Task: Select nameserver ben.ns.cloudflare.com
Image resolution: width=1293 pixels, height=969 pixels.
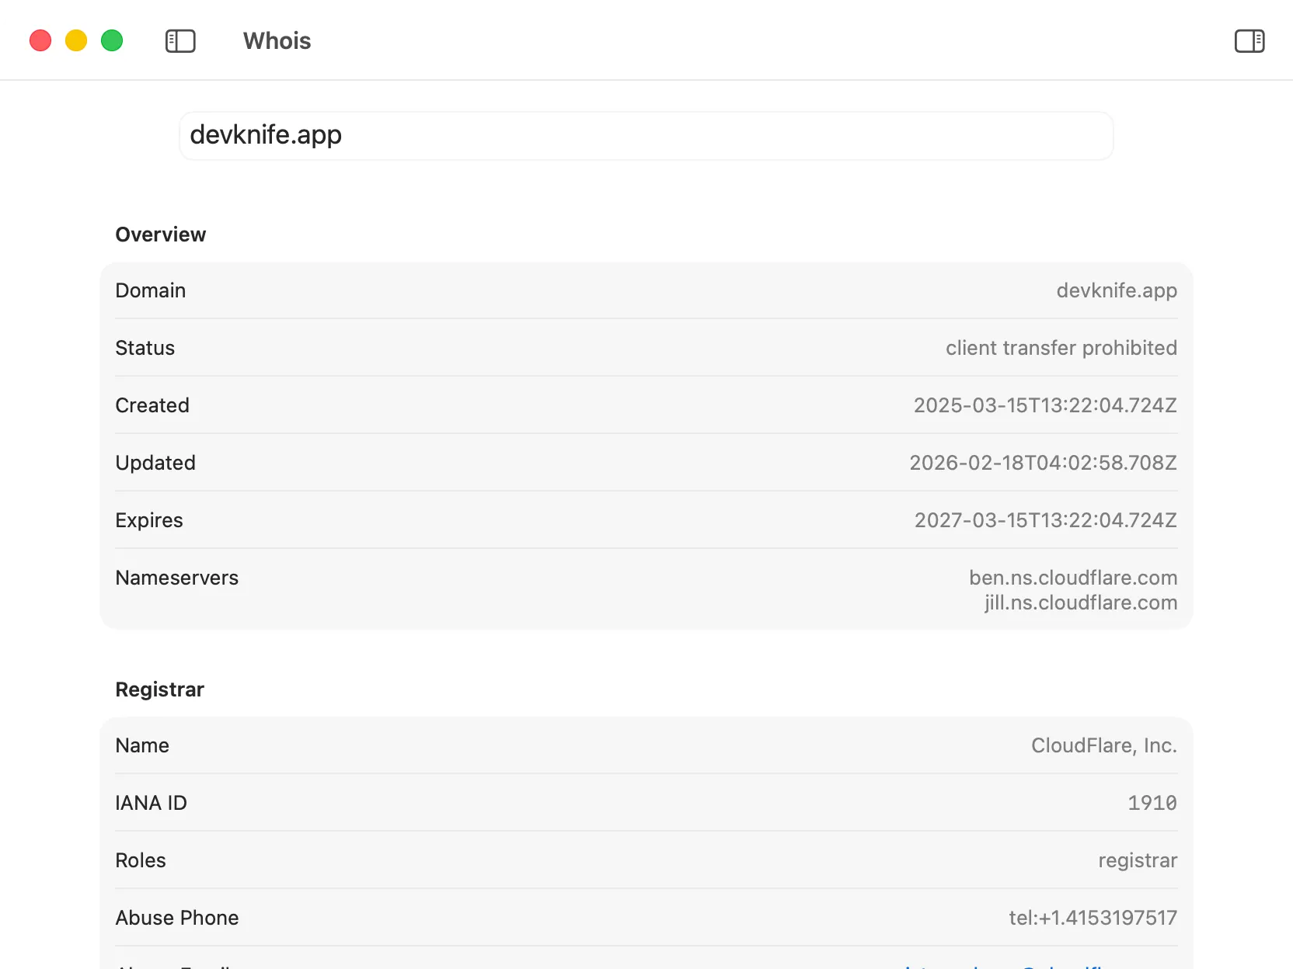Action: coord(1072,578)
